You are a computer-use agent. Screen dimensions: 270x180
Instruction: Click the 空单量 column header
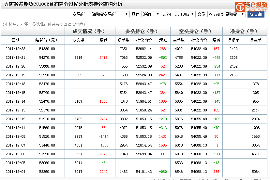[179, 40]
